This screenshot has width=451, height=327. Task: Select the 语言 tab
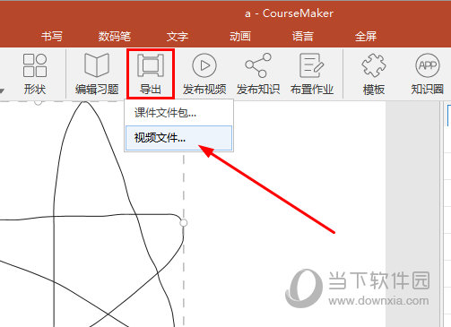[303, 37]
